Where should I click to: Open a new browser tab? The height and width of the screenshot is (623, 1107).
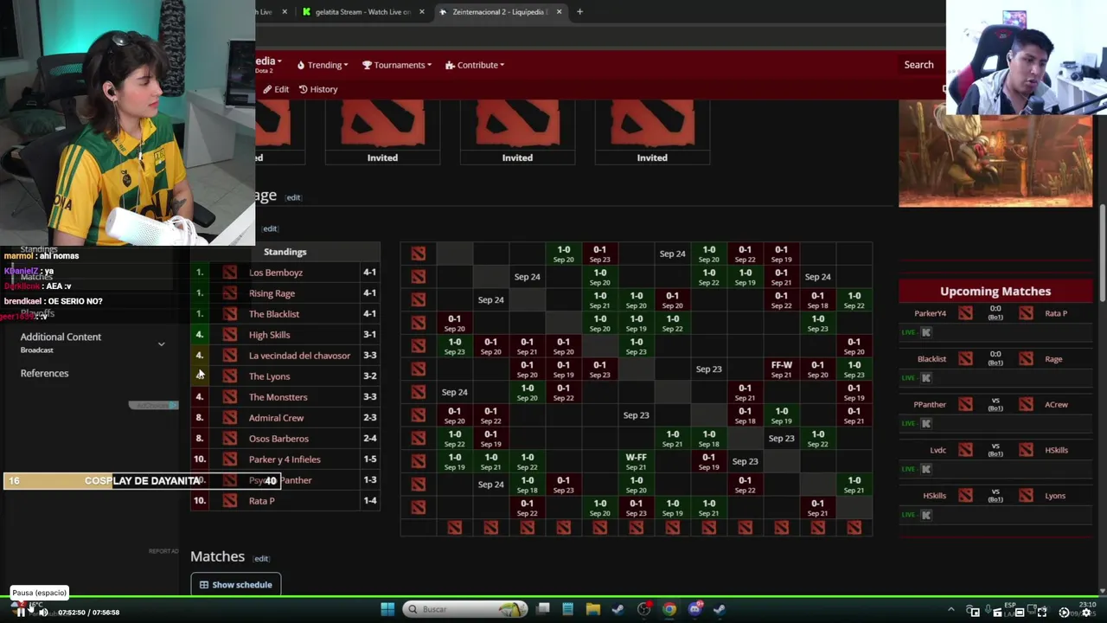(579, 12)
